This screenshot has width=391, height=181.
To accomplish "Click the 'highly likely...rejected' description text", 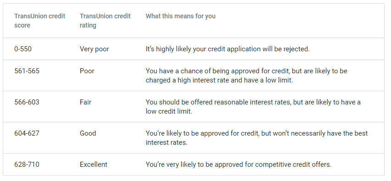I will pyautogui.click(x=228, y=49).
